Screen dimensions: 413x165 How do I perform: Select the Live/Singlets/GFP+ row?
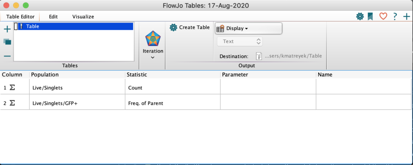point(206,103)
